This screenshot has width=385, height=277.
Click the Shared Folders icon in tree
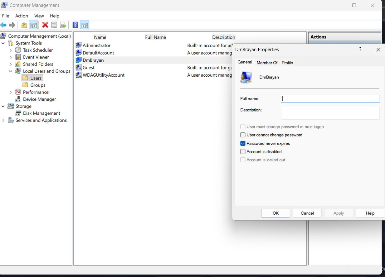[x=18, y=64]
